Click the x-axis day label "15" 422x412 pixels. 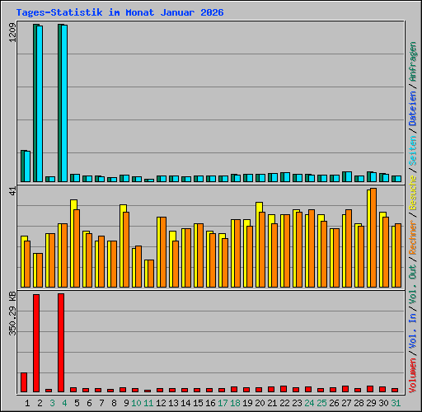[x=198, y=403]
